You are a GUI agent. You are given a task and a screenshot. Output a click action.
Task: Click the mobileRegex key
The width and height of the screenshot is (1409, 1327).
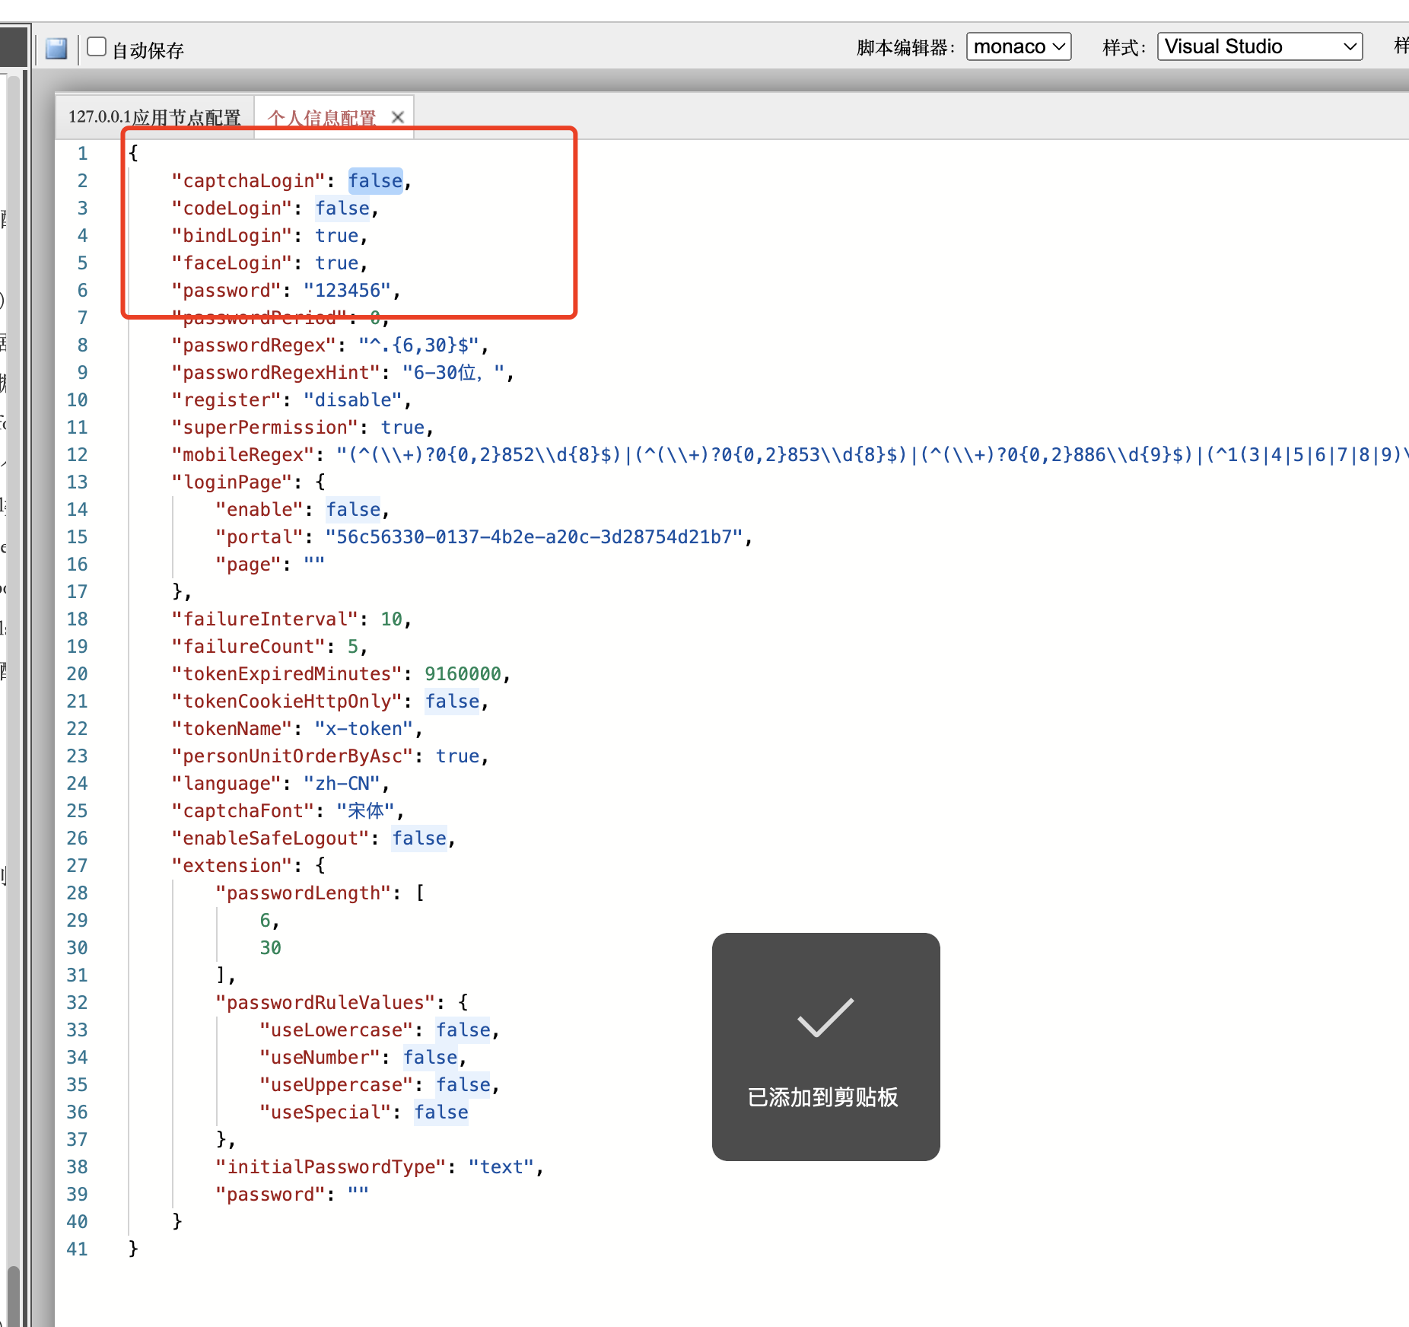click(x=243, y=455)
